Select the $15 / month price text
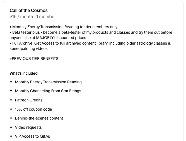 click(21, 17)
